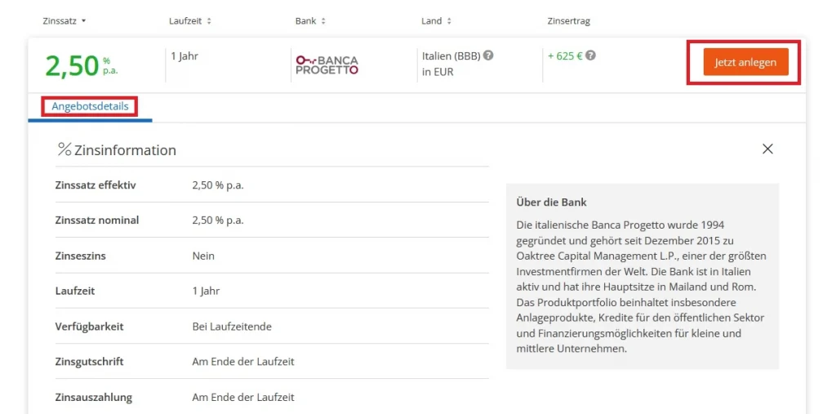This screenshot has width=836, height=414.
Task: Close the Zinsinformation details panel with X
Action: click(x=767, y=149)
